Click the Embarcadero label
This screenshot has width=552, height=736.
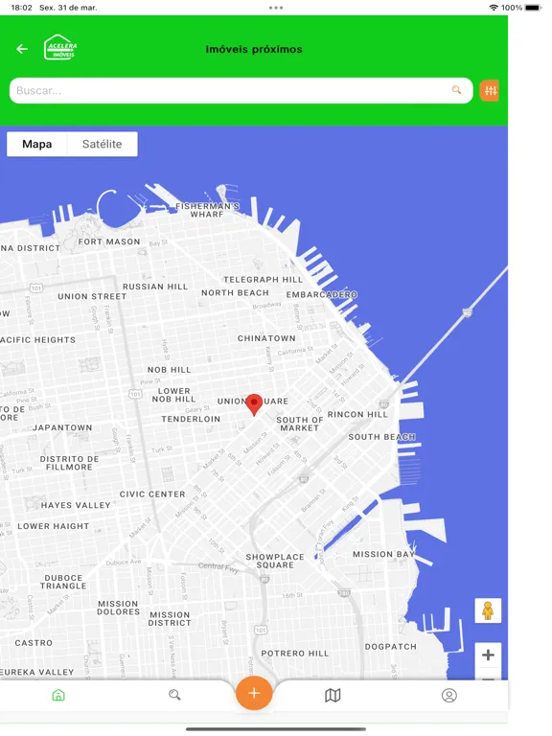pyautogui.click(x=322, y=294)
